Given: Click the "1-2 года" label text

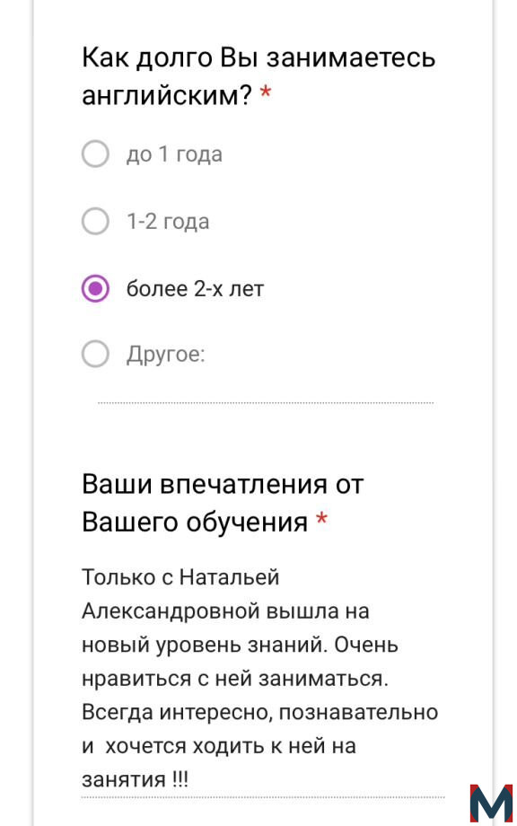Looking at the screenshot, I should [168, 221].
